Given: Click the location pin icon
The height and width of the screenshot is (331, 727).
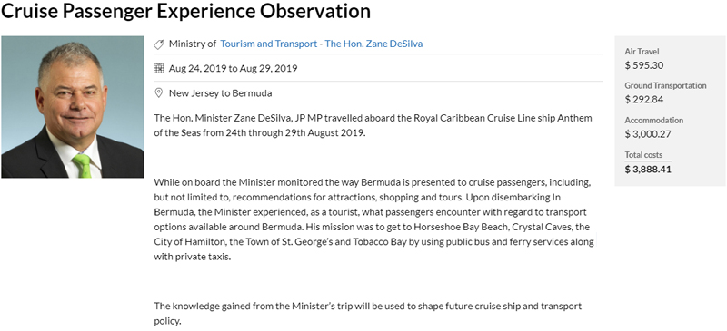Looking at the screenshot, I should point(158,93).
